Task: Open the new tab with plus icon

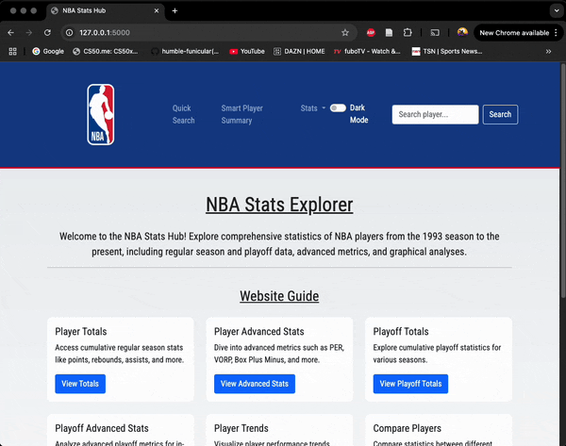Action: 175,10
